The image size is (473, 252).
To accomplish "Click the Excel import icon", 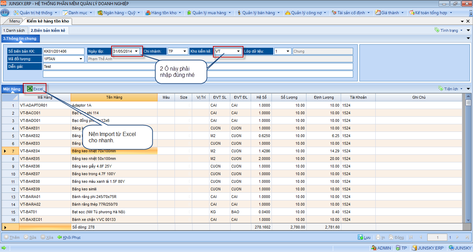I will pos(30,89).
